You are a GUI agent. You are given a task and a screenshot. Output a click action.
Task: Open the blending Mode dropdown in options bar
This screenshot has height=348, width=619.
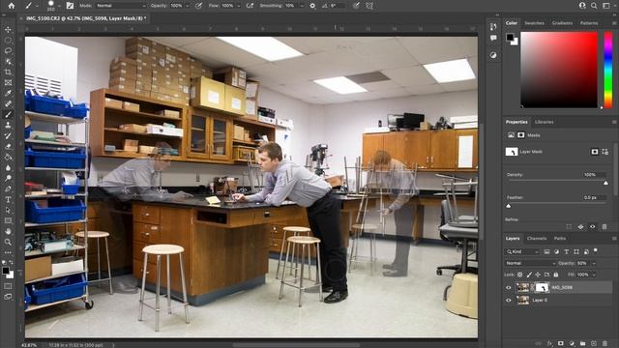120,6
